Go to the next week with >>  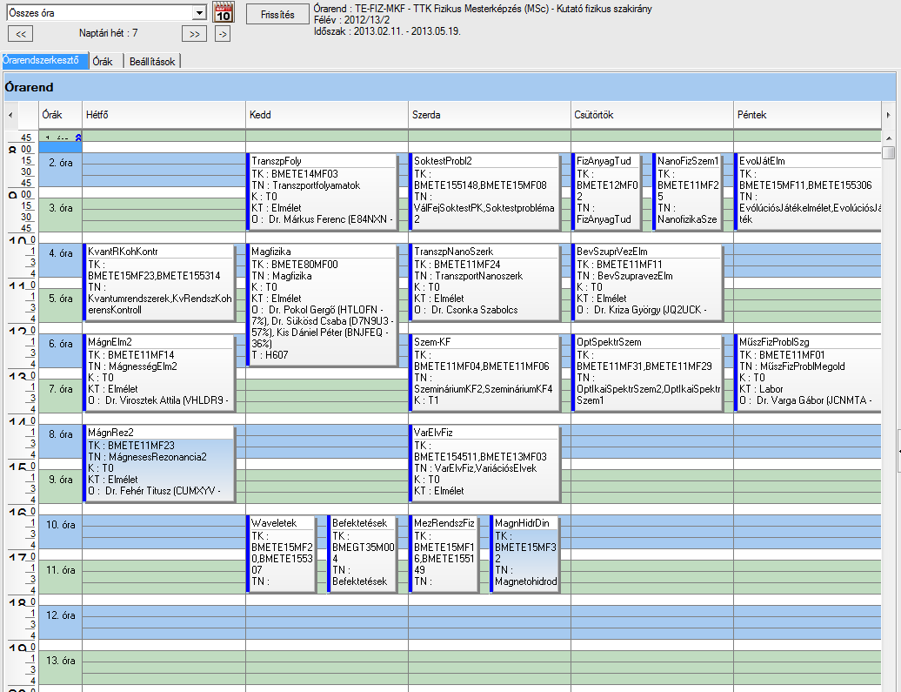pos(194,34)
